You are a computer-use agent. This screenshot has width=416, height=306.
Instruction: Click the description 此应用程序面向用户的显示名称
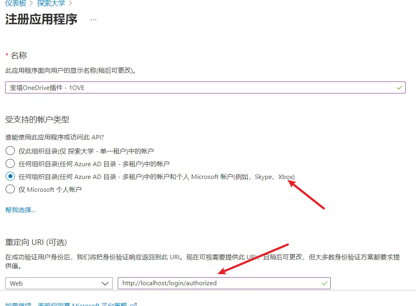point(70,70)
